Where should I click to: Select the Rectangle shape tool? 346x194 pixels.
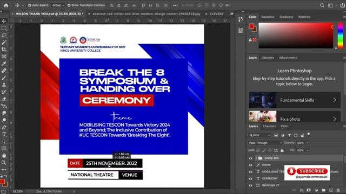4,149
